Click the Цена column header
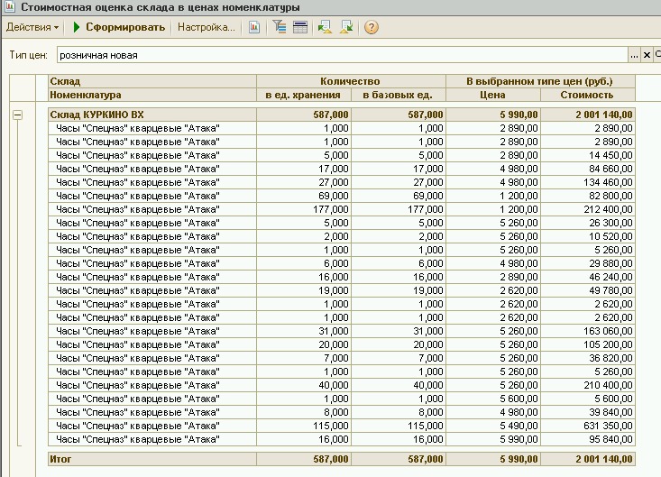 [x=493, y=95]
